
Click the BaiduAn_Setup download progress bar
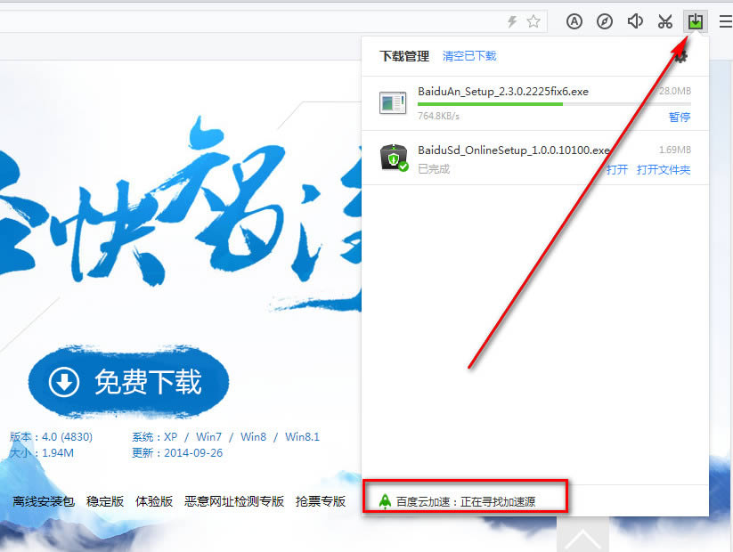(x=554, y=104)
